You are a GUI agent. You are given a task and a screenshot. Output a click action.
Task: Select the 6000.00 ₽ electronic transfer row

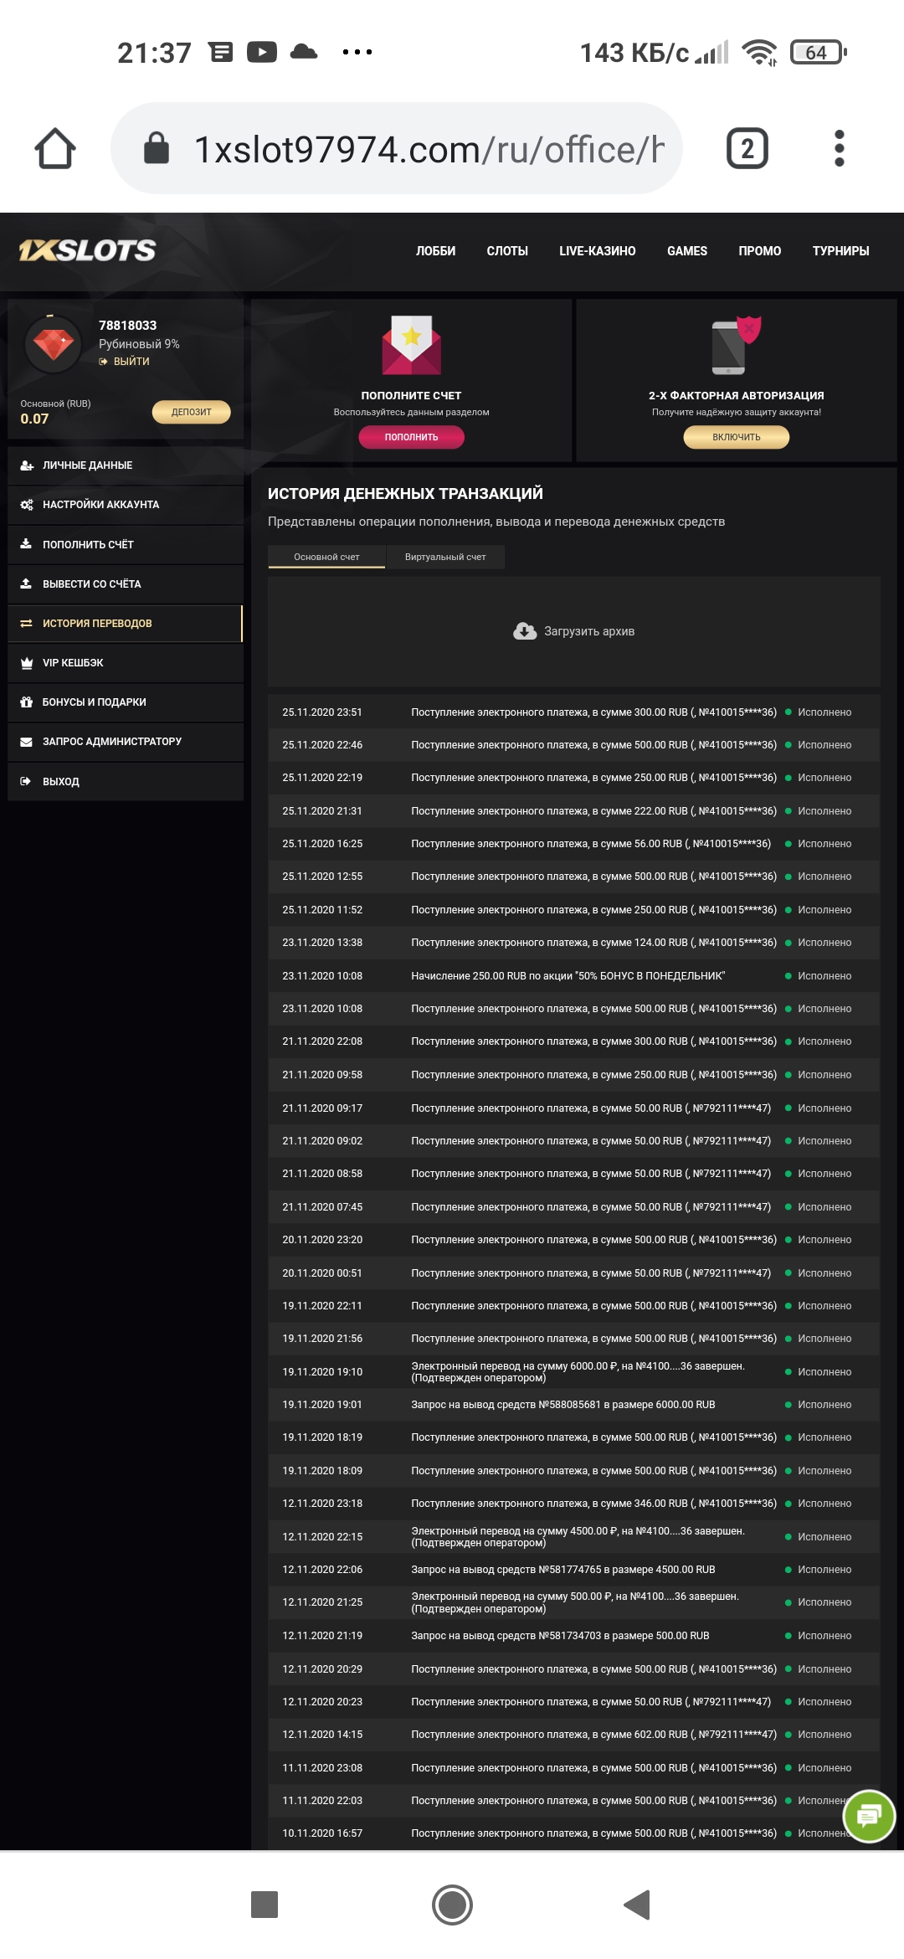tap(574, 1372)
